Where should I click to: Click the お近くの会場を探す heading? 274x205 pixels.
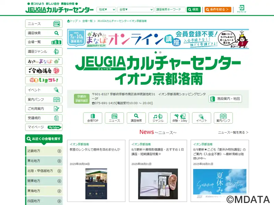(44, 139)
